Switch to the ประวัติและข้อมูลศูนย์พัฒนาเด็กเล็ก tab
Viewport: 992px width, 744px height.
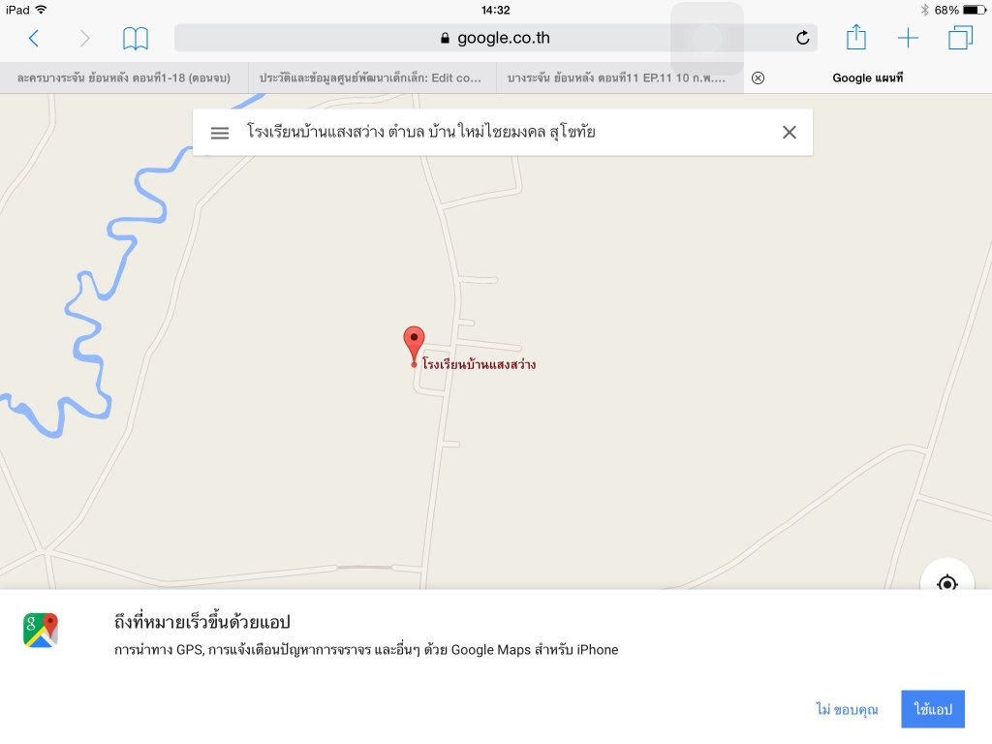tap(372, 77)
